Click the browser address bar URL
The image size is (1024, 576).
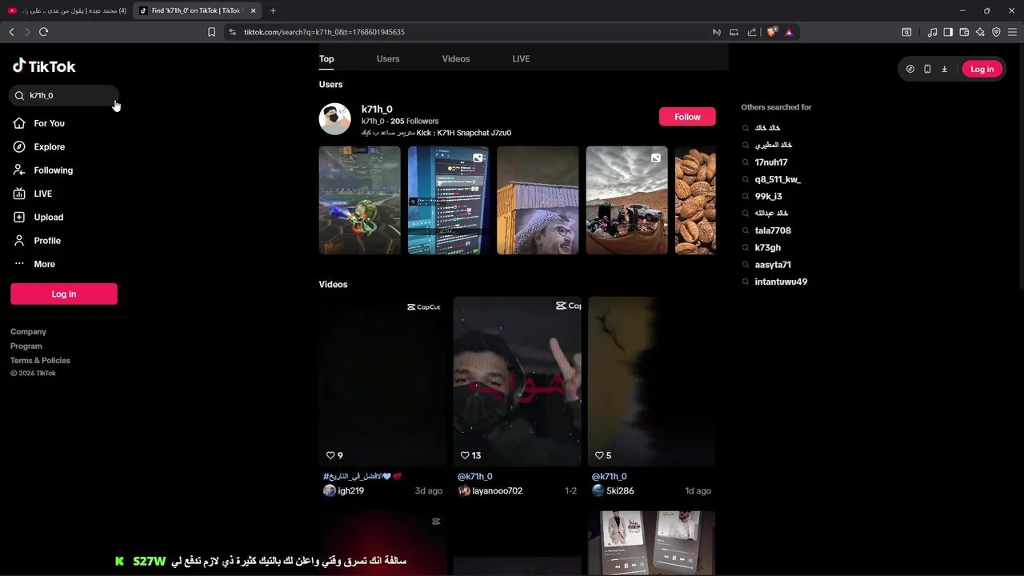(324, 32)
